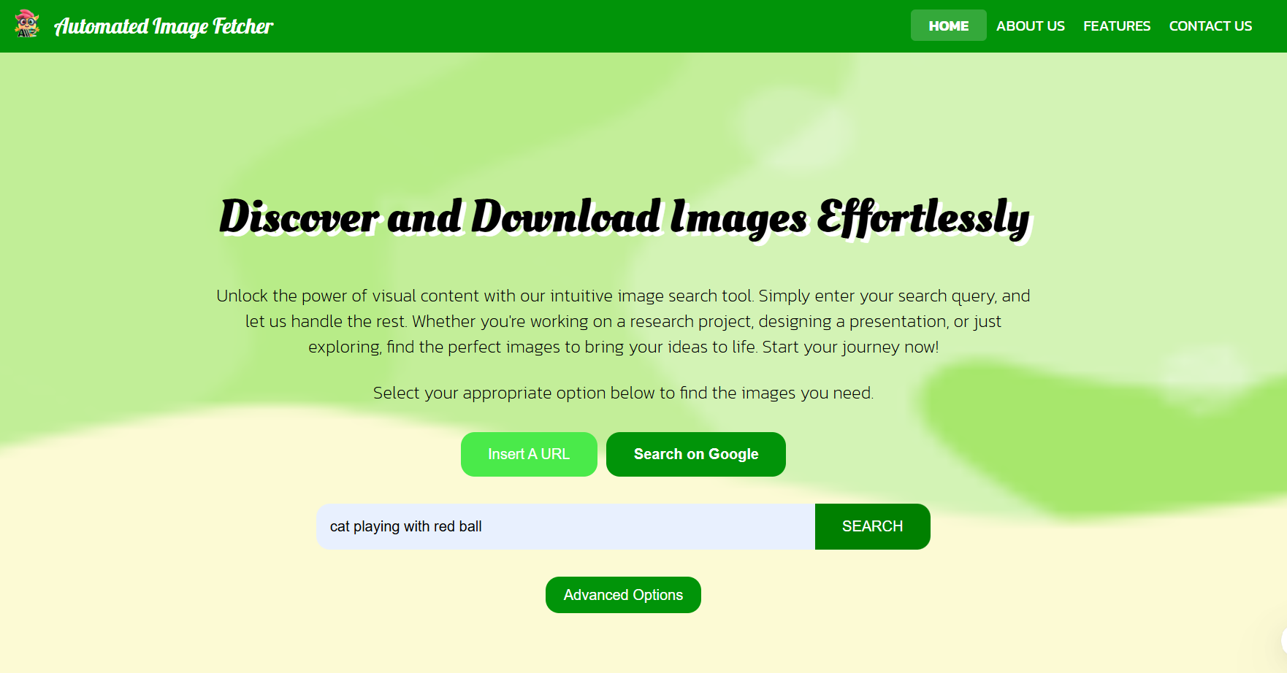Switch search mode to Insert A URL

tap(529, 454)
